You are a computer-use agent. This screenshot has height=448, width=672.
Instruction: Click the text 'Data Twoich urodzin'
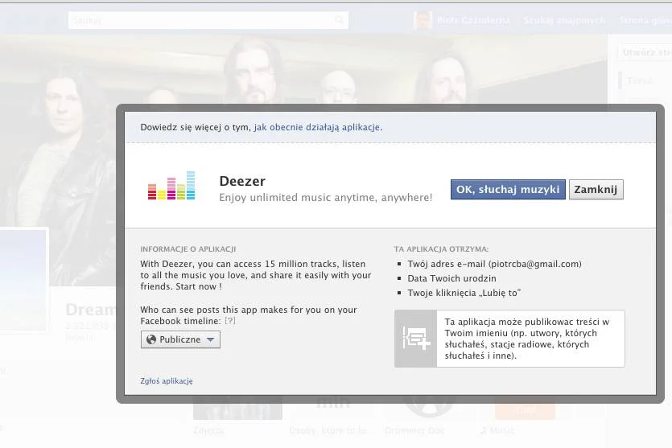point(451,278)
